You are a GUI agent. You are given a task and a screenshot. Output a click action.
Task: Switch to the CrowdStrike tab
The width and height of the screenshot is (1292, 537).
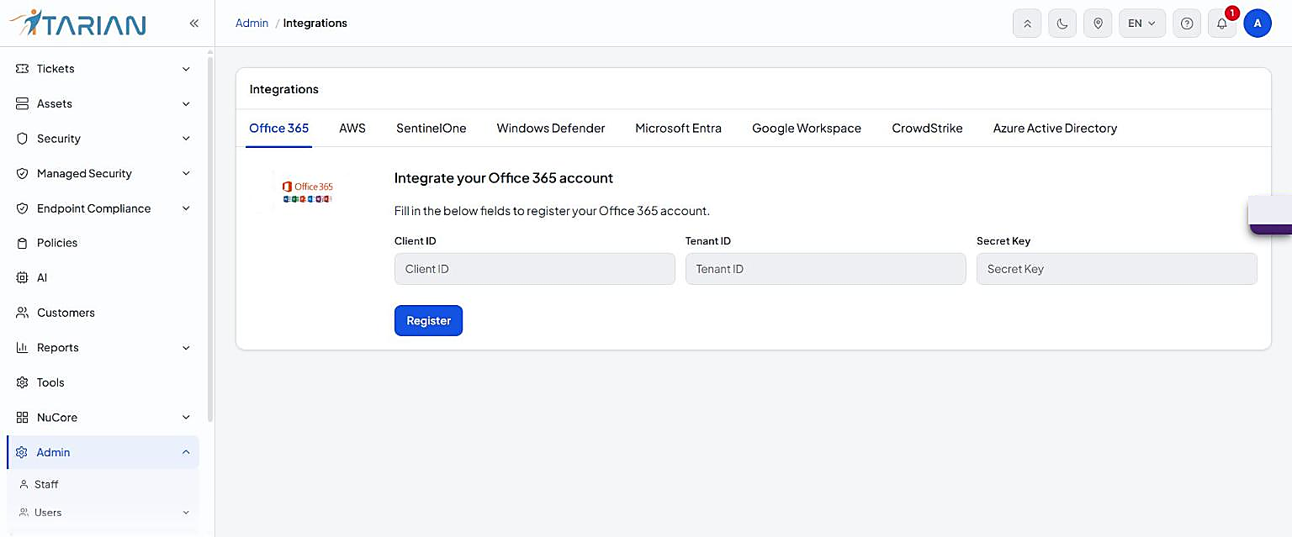[x=927, y=129]
